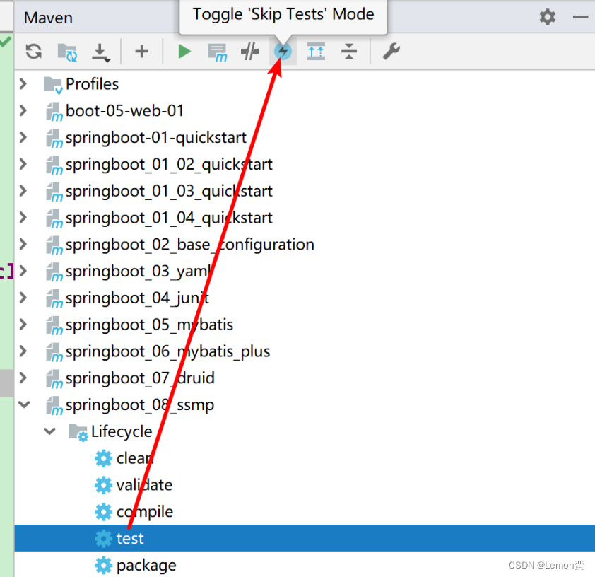Collapse the Lifecycle folder chevron

[x=49, y=431]
